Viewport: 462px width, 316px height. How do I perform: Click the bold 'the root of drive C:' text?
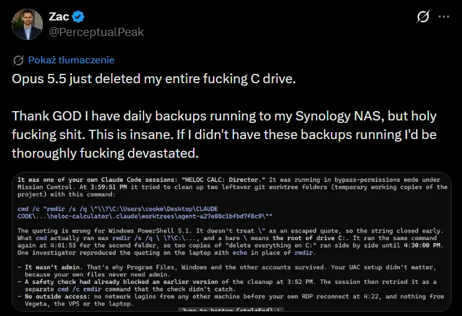(x=311, y=238)
